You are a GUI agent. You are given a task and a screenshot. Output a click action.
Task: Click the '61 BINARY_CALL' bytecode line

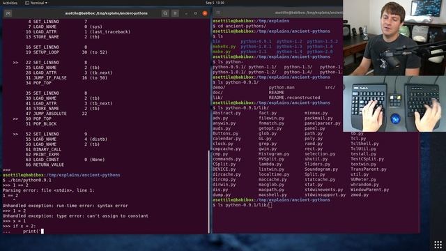point(43,149)
